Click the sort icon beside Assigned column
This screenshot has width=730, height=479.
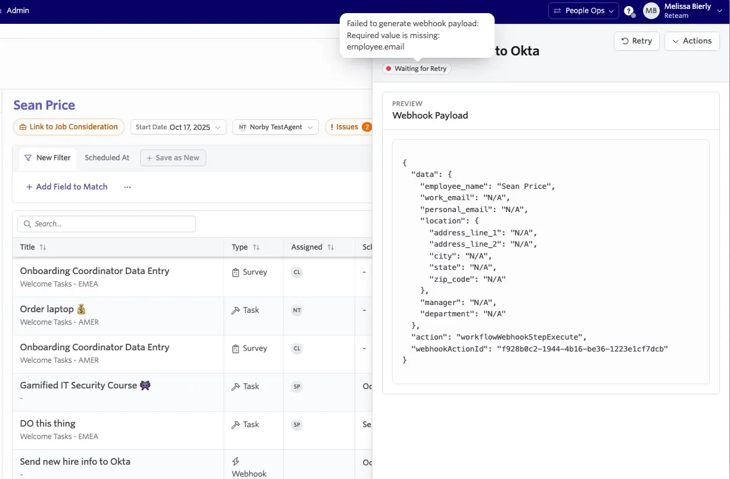point(331,247)
